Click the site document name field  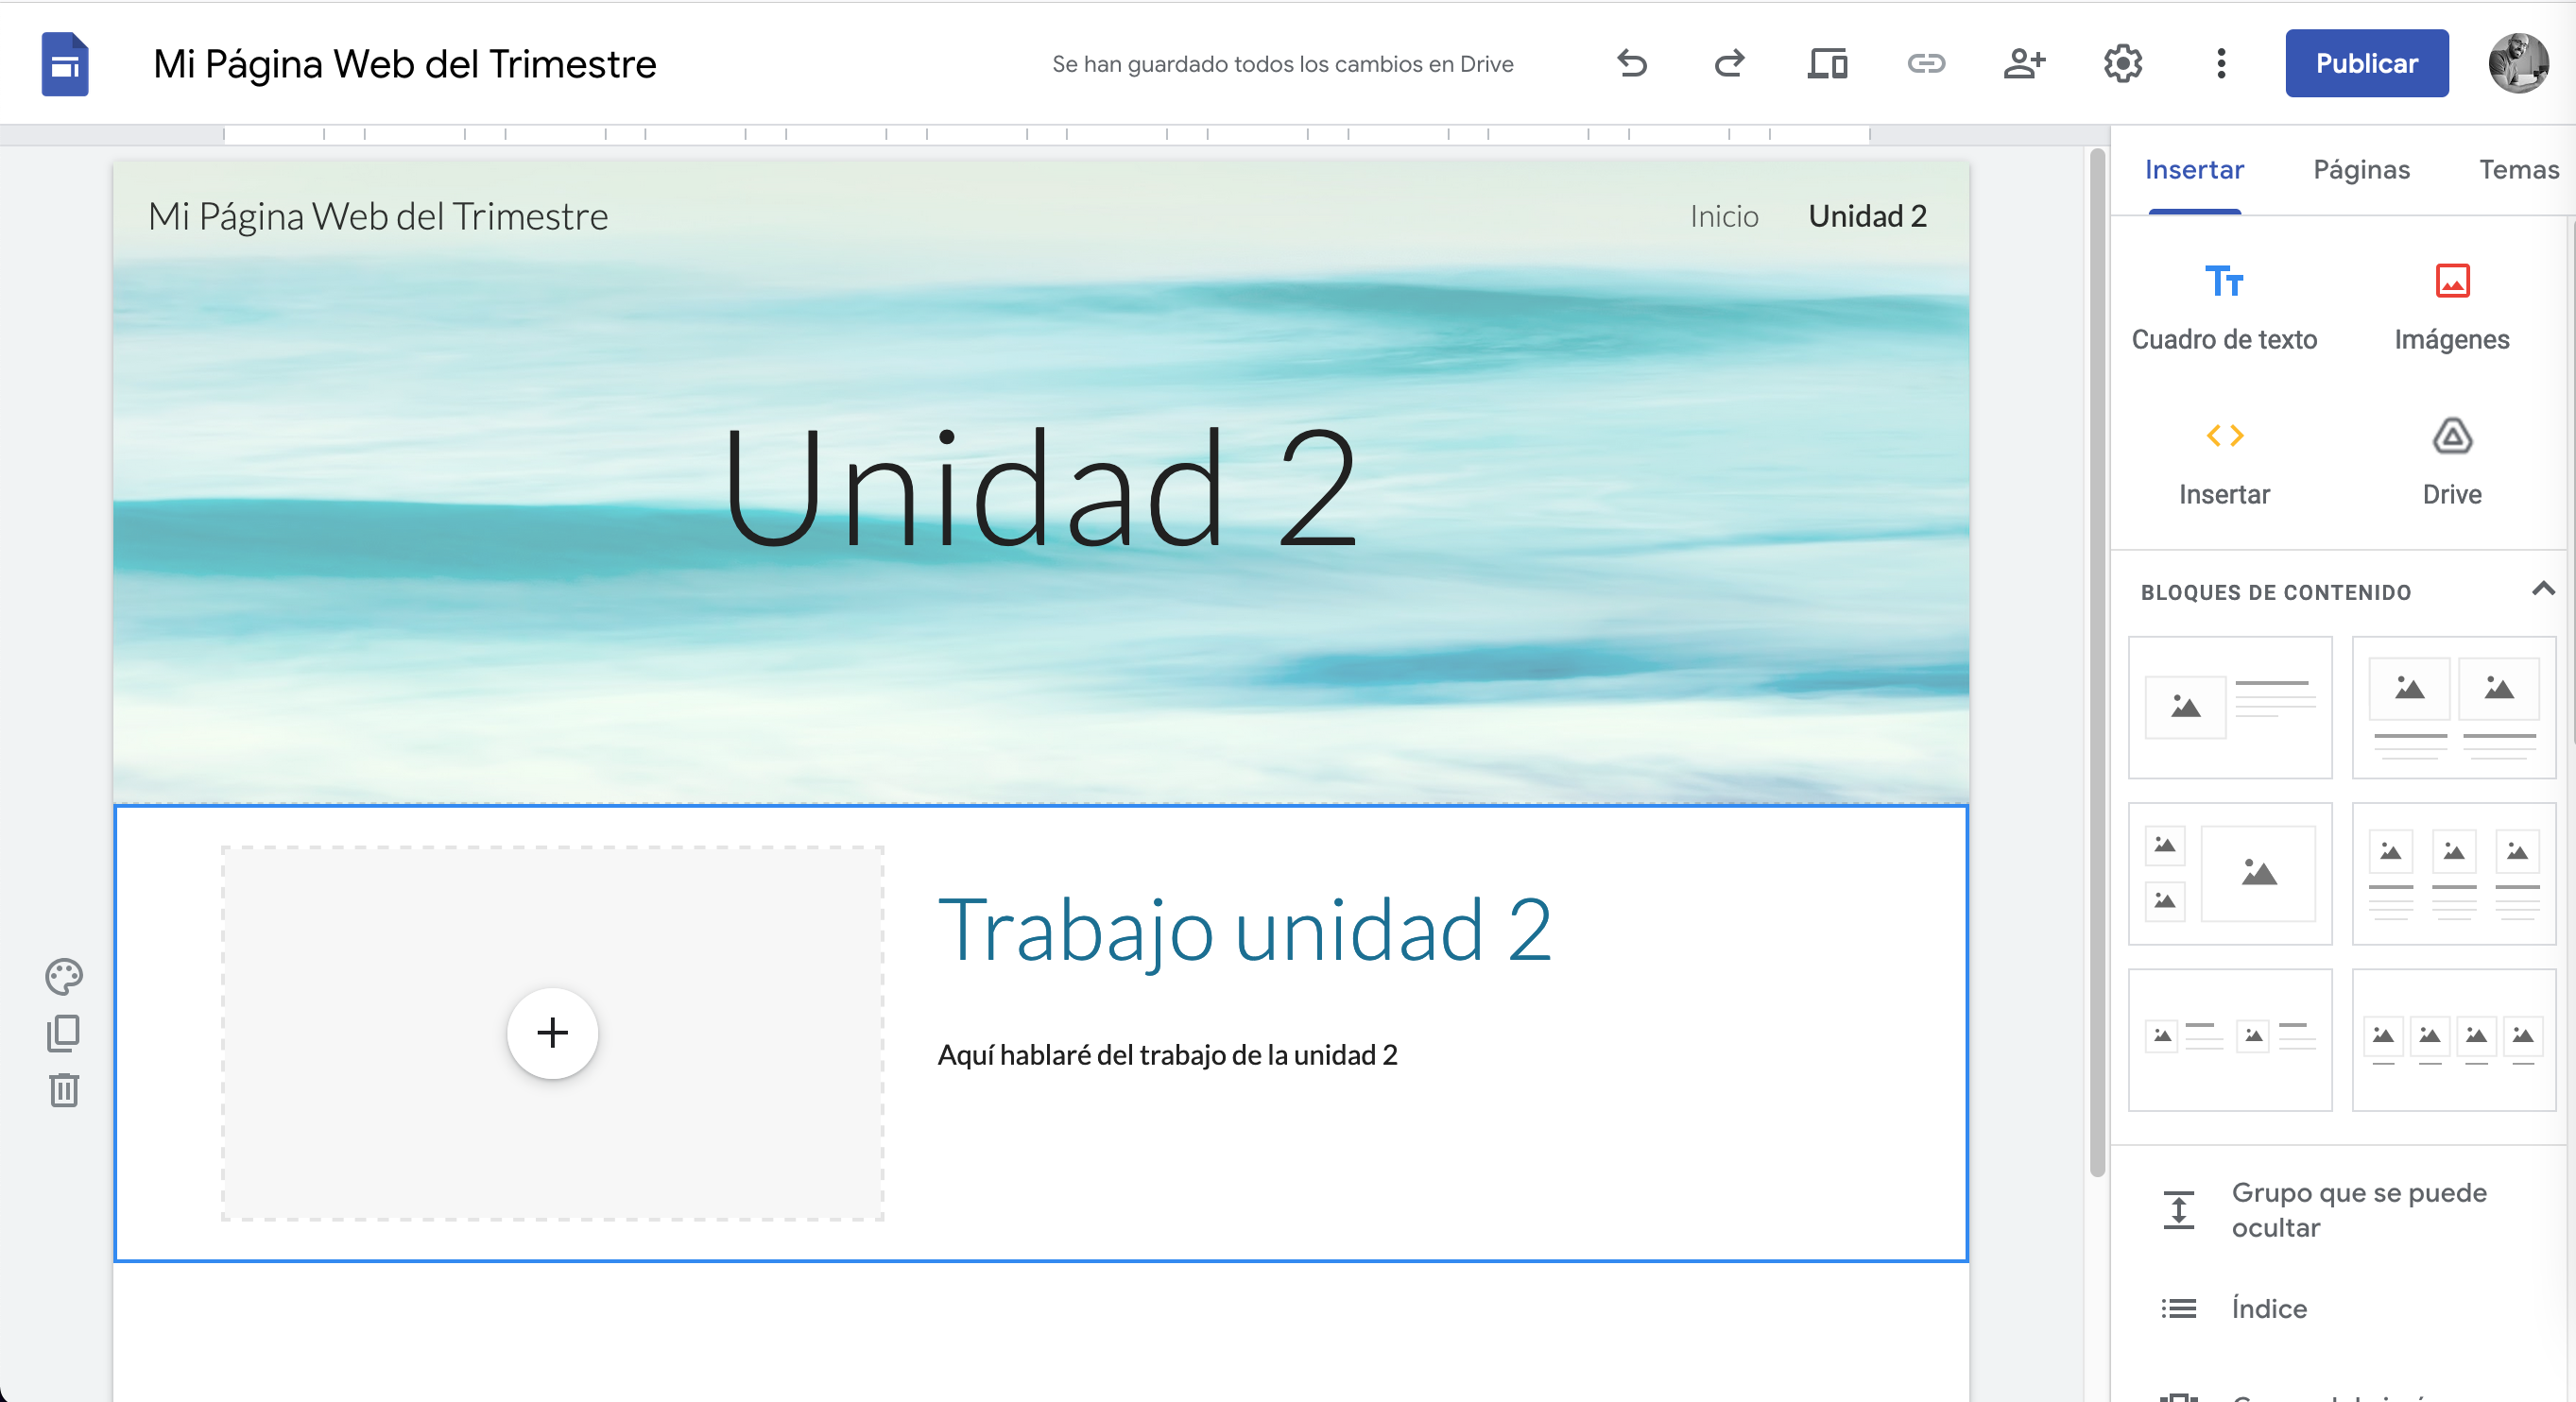click(404, 63)
